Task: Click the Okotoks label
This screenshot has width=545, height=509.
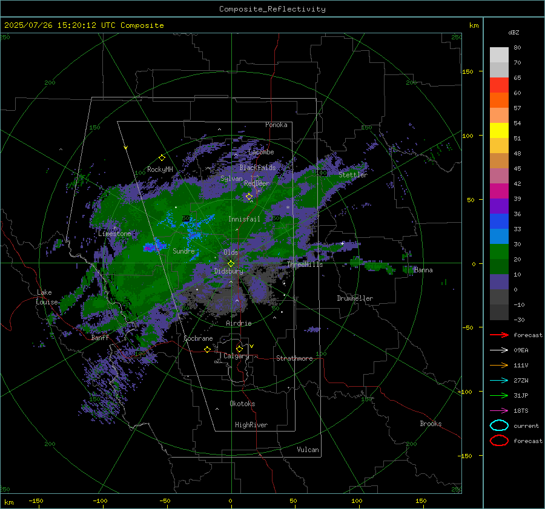Action: coord(242,404)
